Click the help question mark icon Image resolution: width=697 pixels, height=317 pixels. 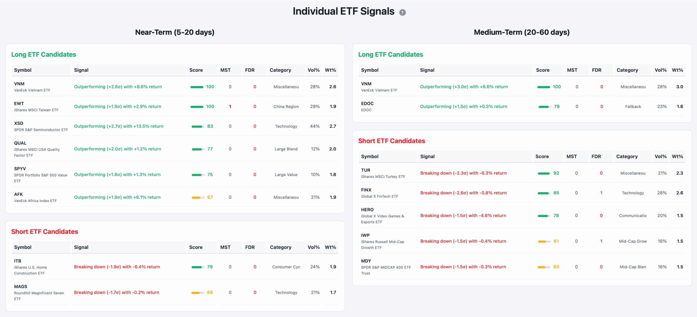tap(402, 13)
